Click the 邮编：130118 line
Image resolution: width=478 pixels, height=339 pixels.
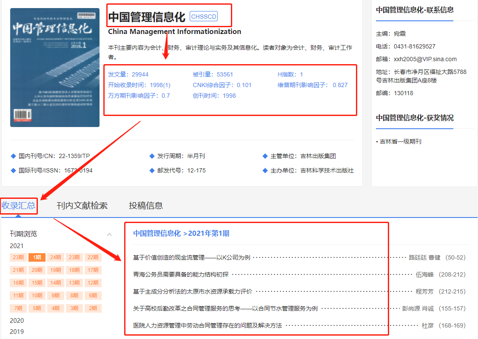(395, 93)
